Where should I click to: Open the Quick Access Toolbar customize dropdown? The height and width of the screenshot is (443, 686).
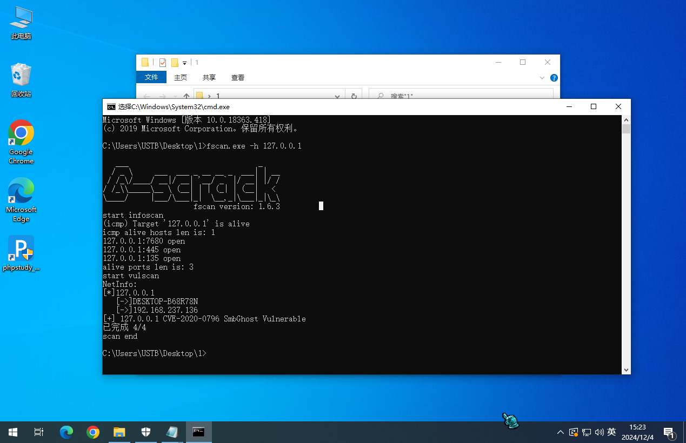tap(184, 63)
